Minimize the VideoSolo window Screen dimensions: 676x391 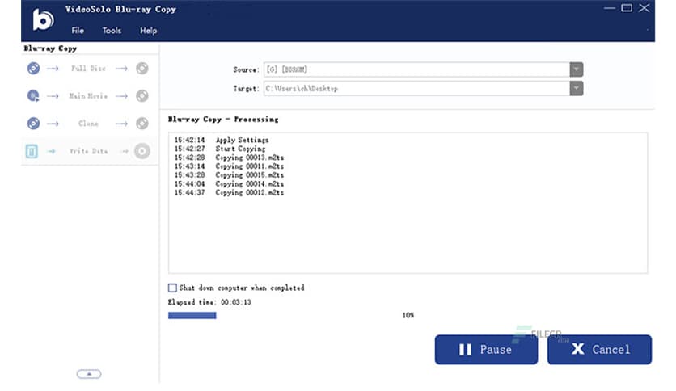pos(609,8)
